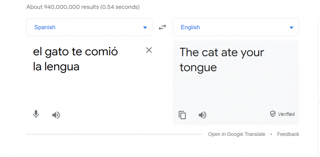Open the Spanish language selector box
The image size is (320, 157).
[x=90, y=27]
